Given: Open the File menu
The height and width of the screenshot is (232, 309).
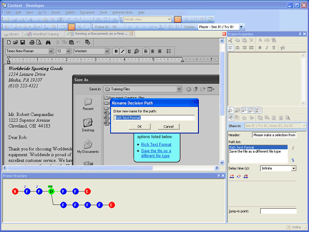Looking at the screenshot, I should [8, 13].
